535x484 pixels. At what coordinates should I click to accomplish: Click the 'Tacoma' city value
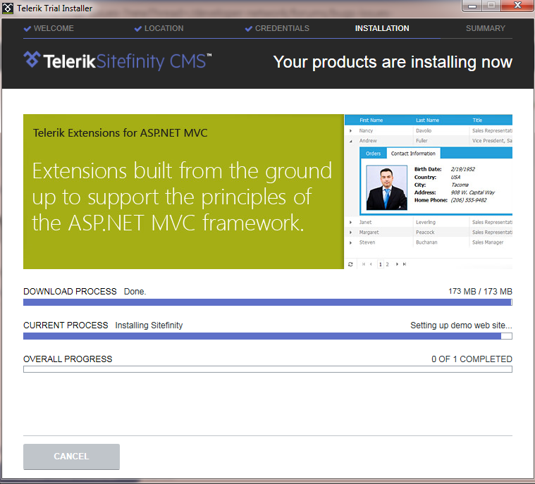coord(460,185)
